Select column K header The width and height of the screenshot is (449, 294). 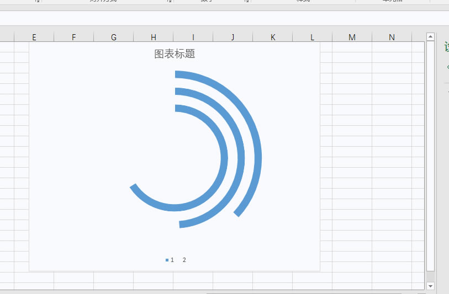[x=273, y=37]
